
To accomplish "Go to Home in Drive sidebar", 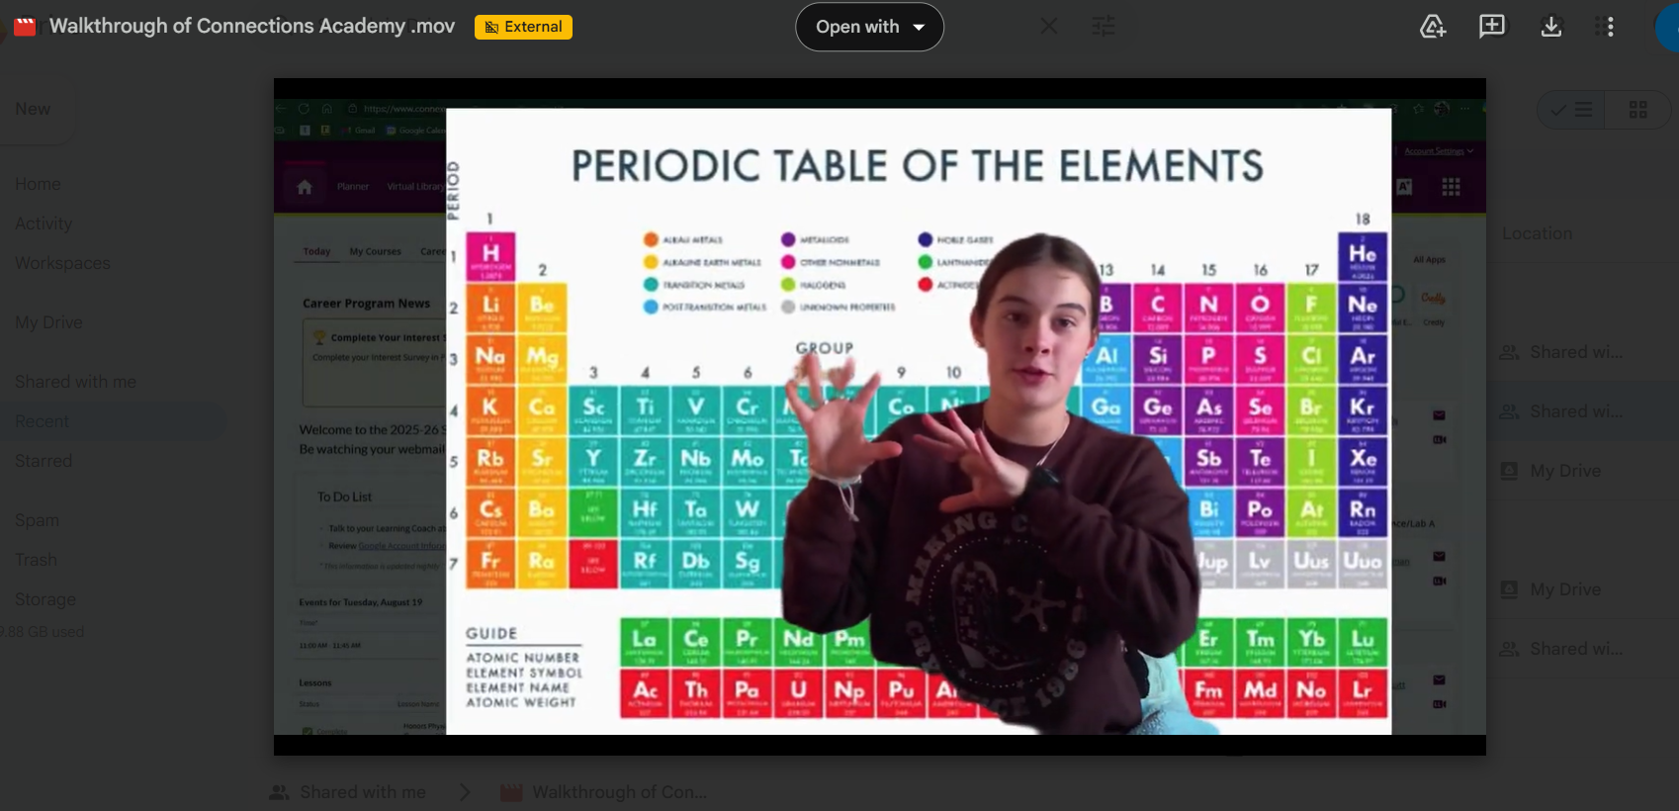I will point(38,184).
